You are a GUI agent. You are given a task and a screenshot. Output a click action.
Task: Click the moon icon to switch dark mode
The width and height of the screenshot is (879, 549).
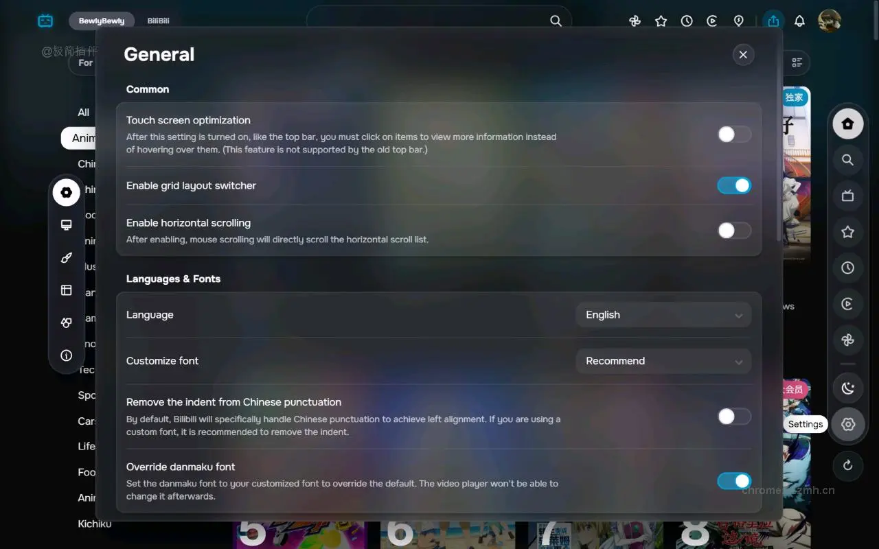coord(847,388)
